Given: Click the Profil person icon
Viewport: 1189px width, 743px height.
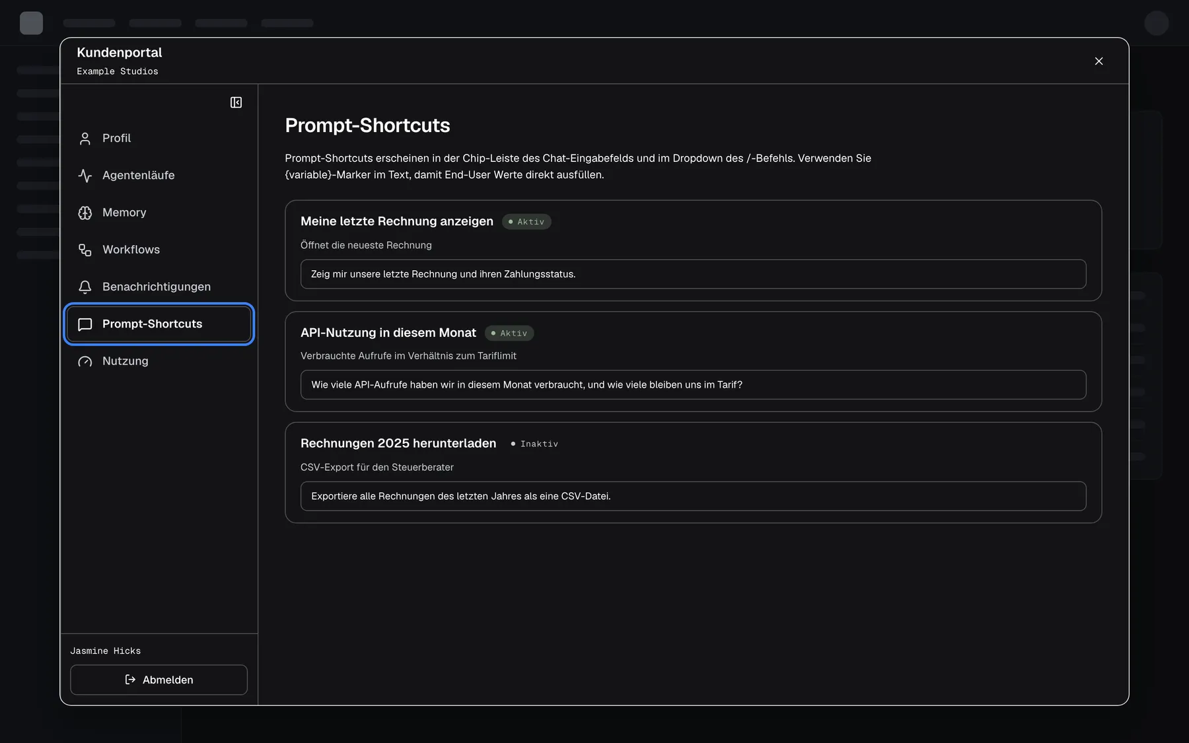Looking at the screenshot, I should click(x=85, y=139).
